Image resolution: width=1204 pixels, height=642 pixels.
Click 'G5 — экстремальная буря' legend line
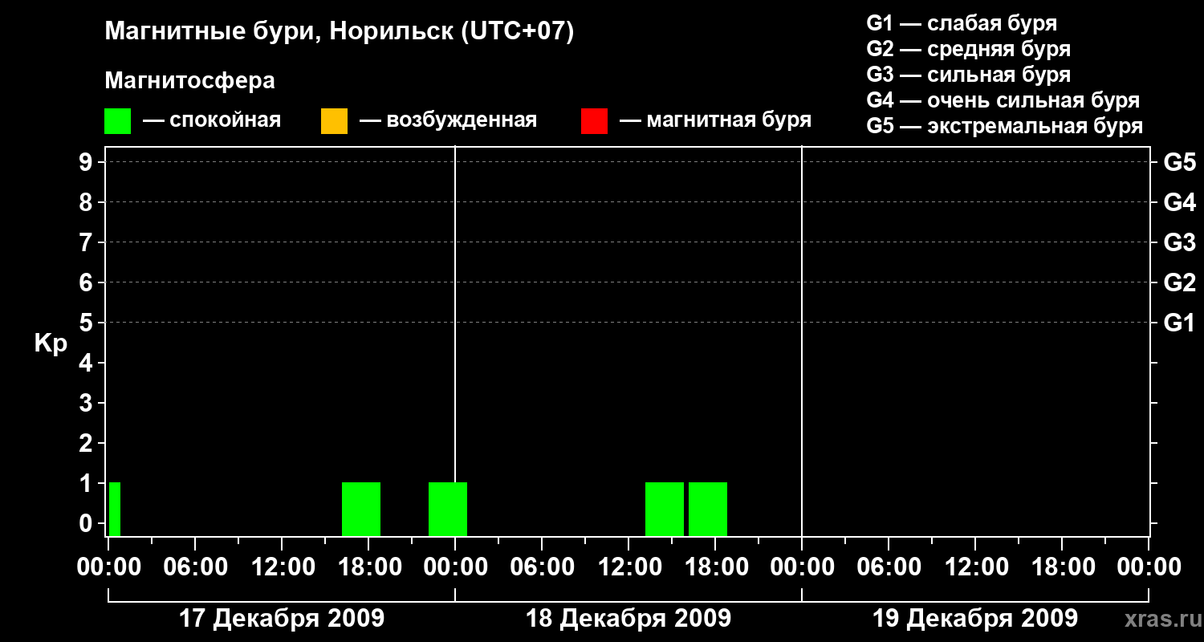(x=1004, y=126)
